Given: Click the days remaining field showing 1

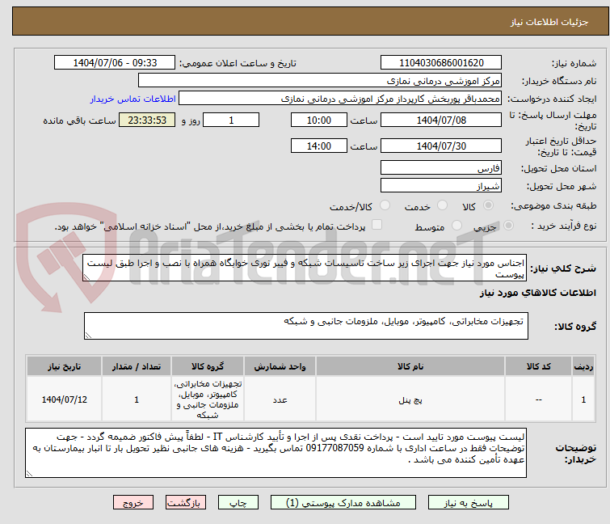Looking at the screenshot, I should [231, 120].
